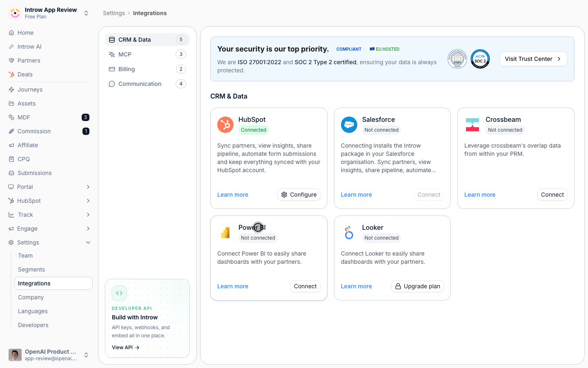Viewport: 588px width, 368px height.
Task: Open the workspace switcher dropdown
Action: (x=86, y=13)
